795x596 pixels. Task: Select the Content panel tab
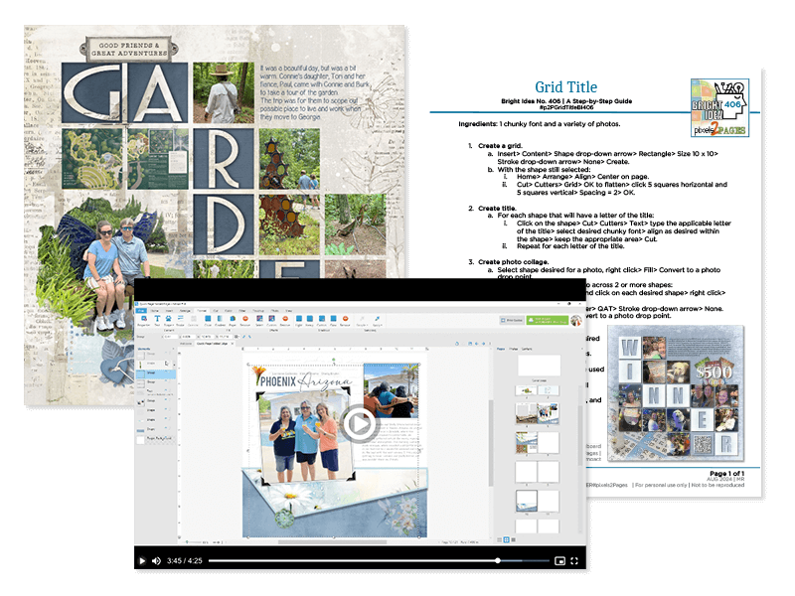(528, 349)
